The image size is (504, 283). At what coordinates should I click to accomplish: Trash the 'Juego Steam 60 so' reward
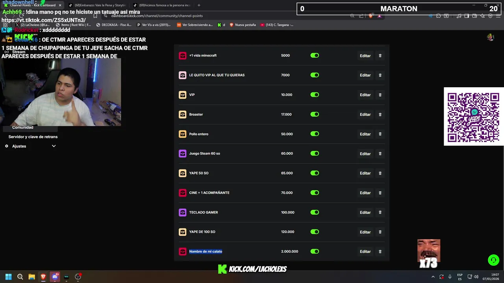[380, 154]
